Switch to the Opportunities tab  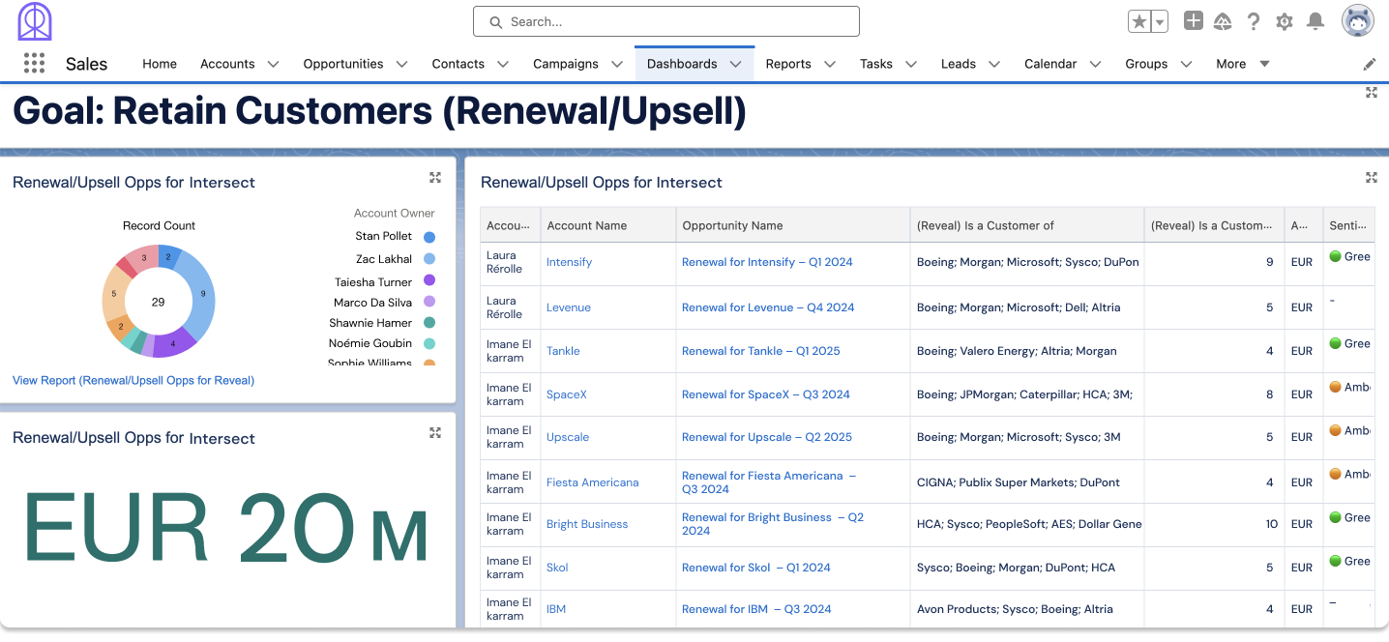click(x=343, y=64)
